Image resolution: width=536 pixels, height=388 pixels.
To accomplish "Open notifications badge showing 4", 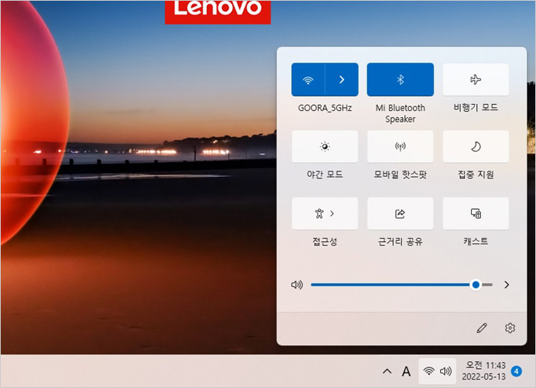I will click(516, 371).
